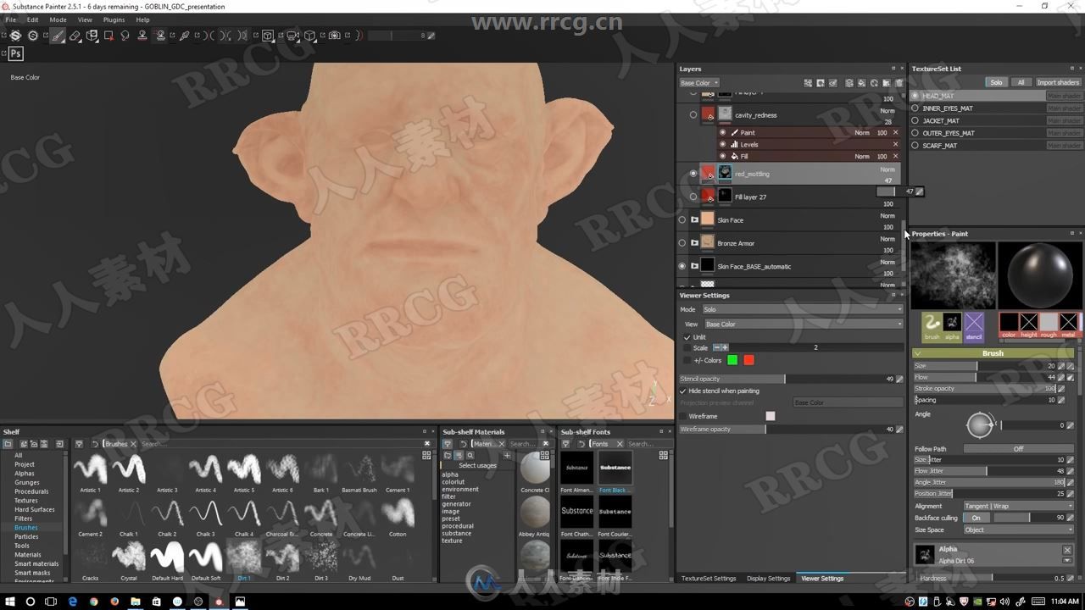Switch to Display Settings tab

click(768, 579)
